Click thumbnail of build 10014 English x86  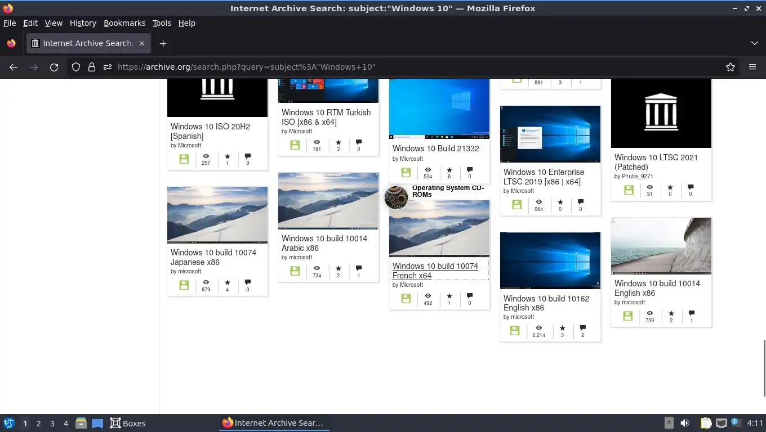click(x=661, y=246)
